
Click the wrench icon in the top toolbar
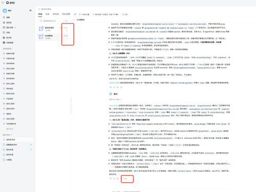tap(75, 14)
